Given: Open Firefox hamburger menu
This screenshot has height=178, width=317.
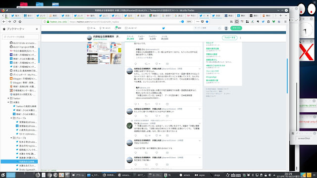Looking at the screenshot, I should (x=285, y=22).
